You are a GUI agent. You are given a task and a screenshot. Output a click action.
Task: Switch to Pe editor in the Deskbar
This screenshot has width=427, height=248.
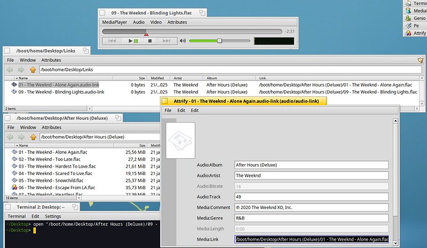click(416, 25)
